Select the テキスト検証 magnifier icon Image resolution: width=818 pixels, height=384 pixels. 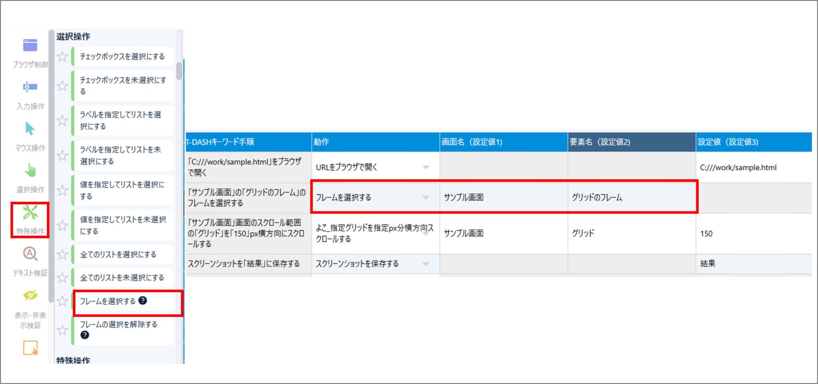point(30,254)
